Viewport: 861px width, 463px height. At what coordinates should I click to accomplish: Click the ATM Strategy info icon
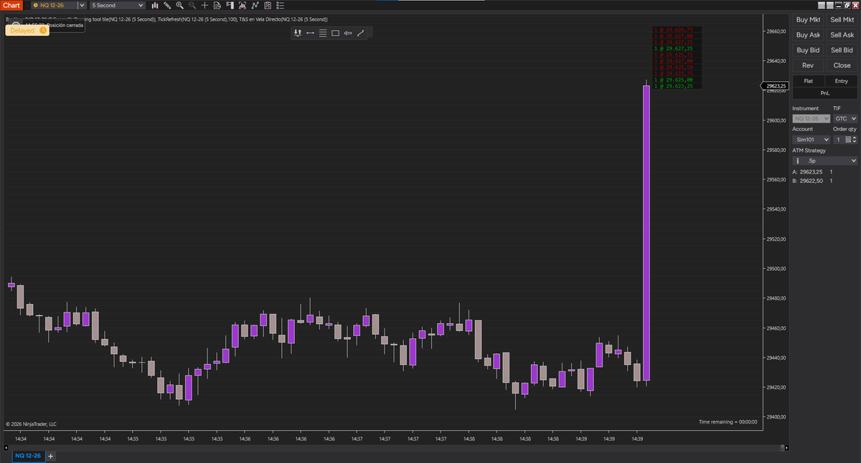[798, 161]
